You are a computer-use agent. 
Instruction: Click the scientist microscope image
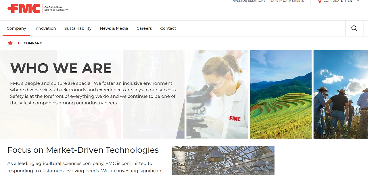[217, 94]
